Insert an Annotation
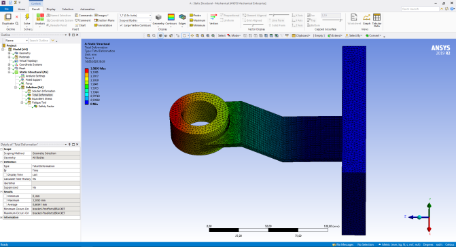Image resolution: width=456 pixels, height=247 pixels. click(x=103, y=26)
